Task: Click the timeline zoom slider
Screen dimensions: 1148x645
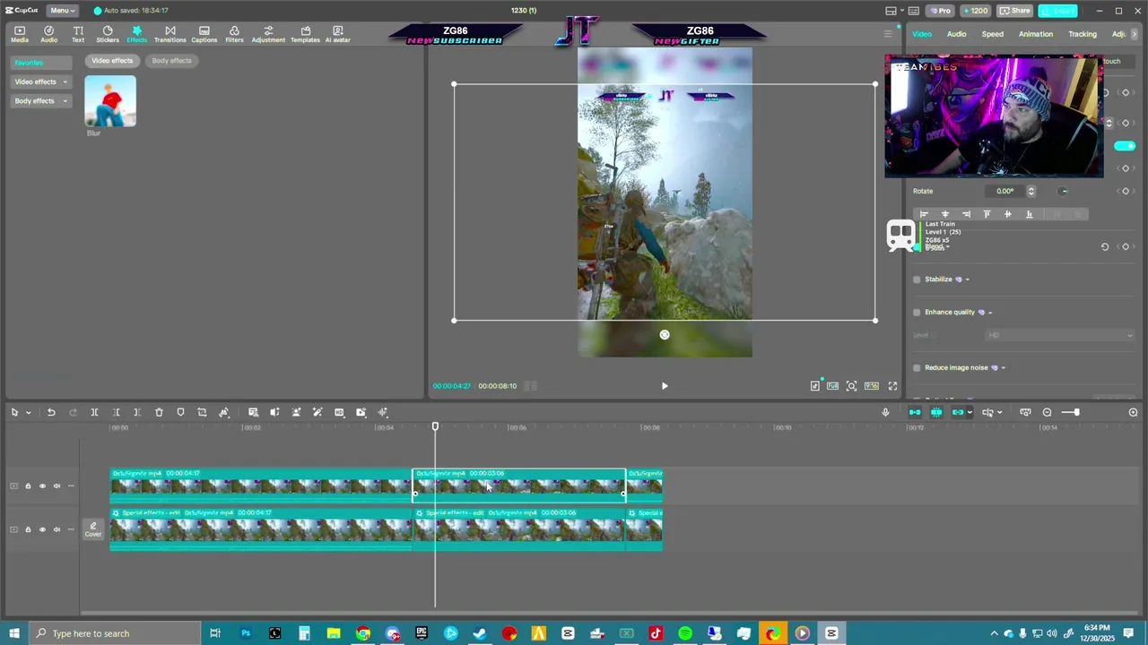Action: pos(1071,412)
